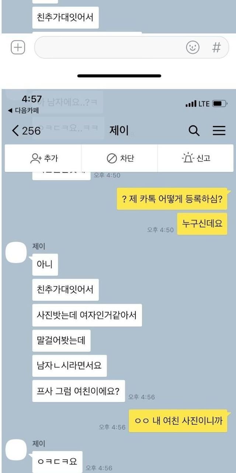
Task: Click the message input field
Action: (x=132, y=47)
